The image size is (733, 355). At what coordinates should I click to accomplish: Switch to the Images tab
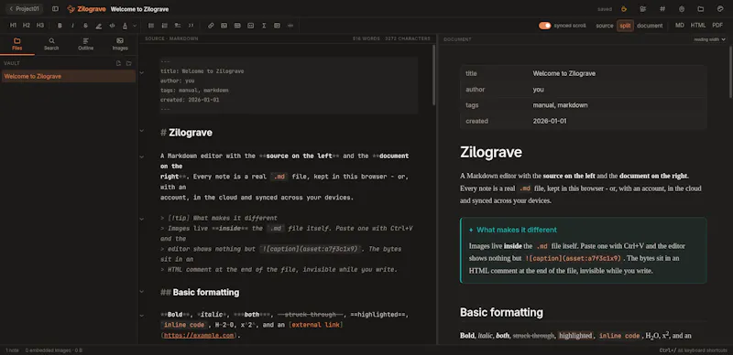coord(120,44)
